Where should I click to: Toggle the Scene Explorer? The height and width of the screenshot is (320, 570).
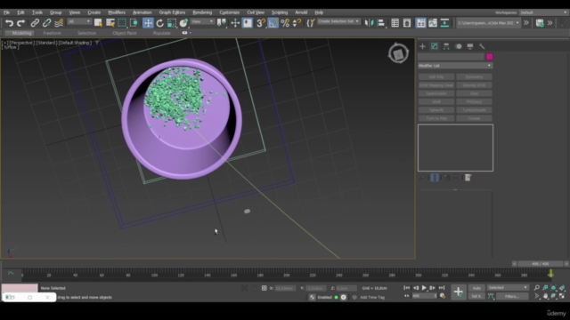(x=395, y=23)
